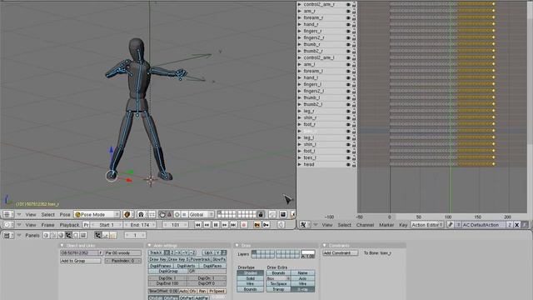Toggle visibility eye of fingers_r channel

(348, 31)
